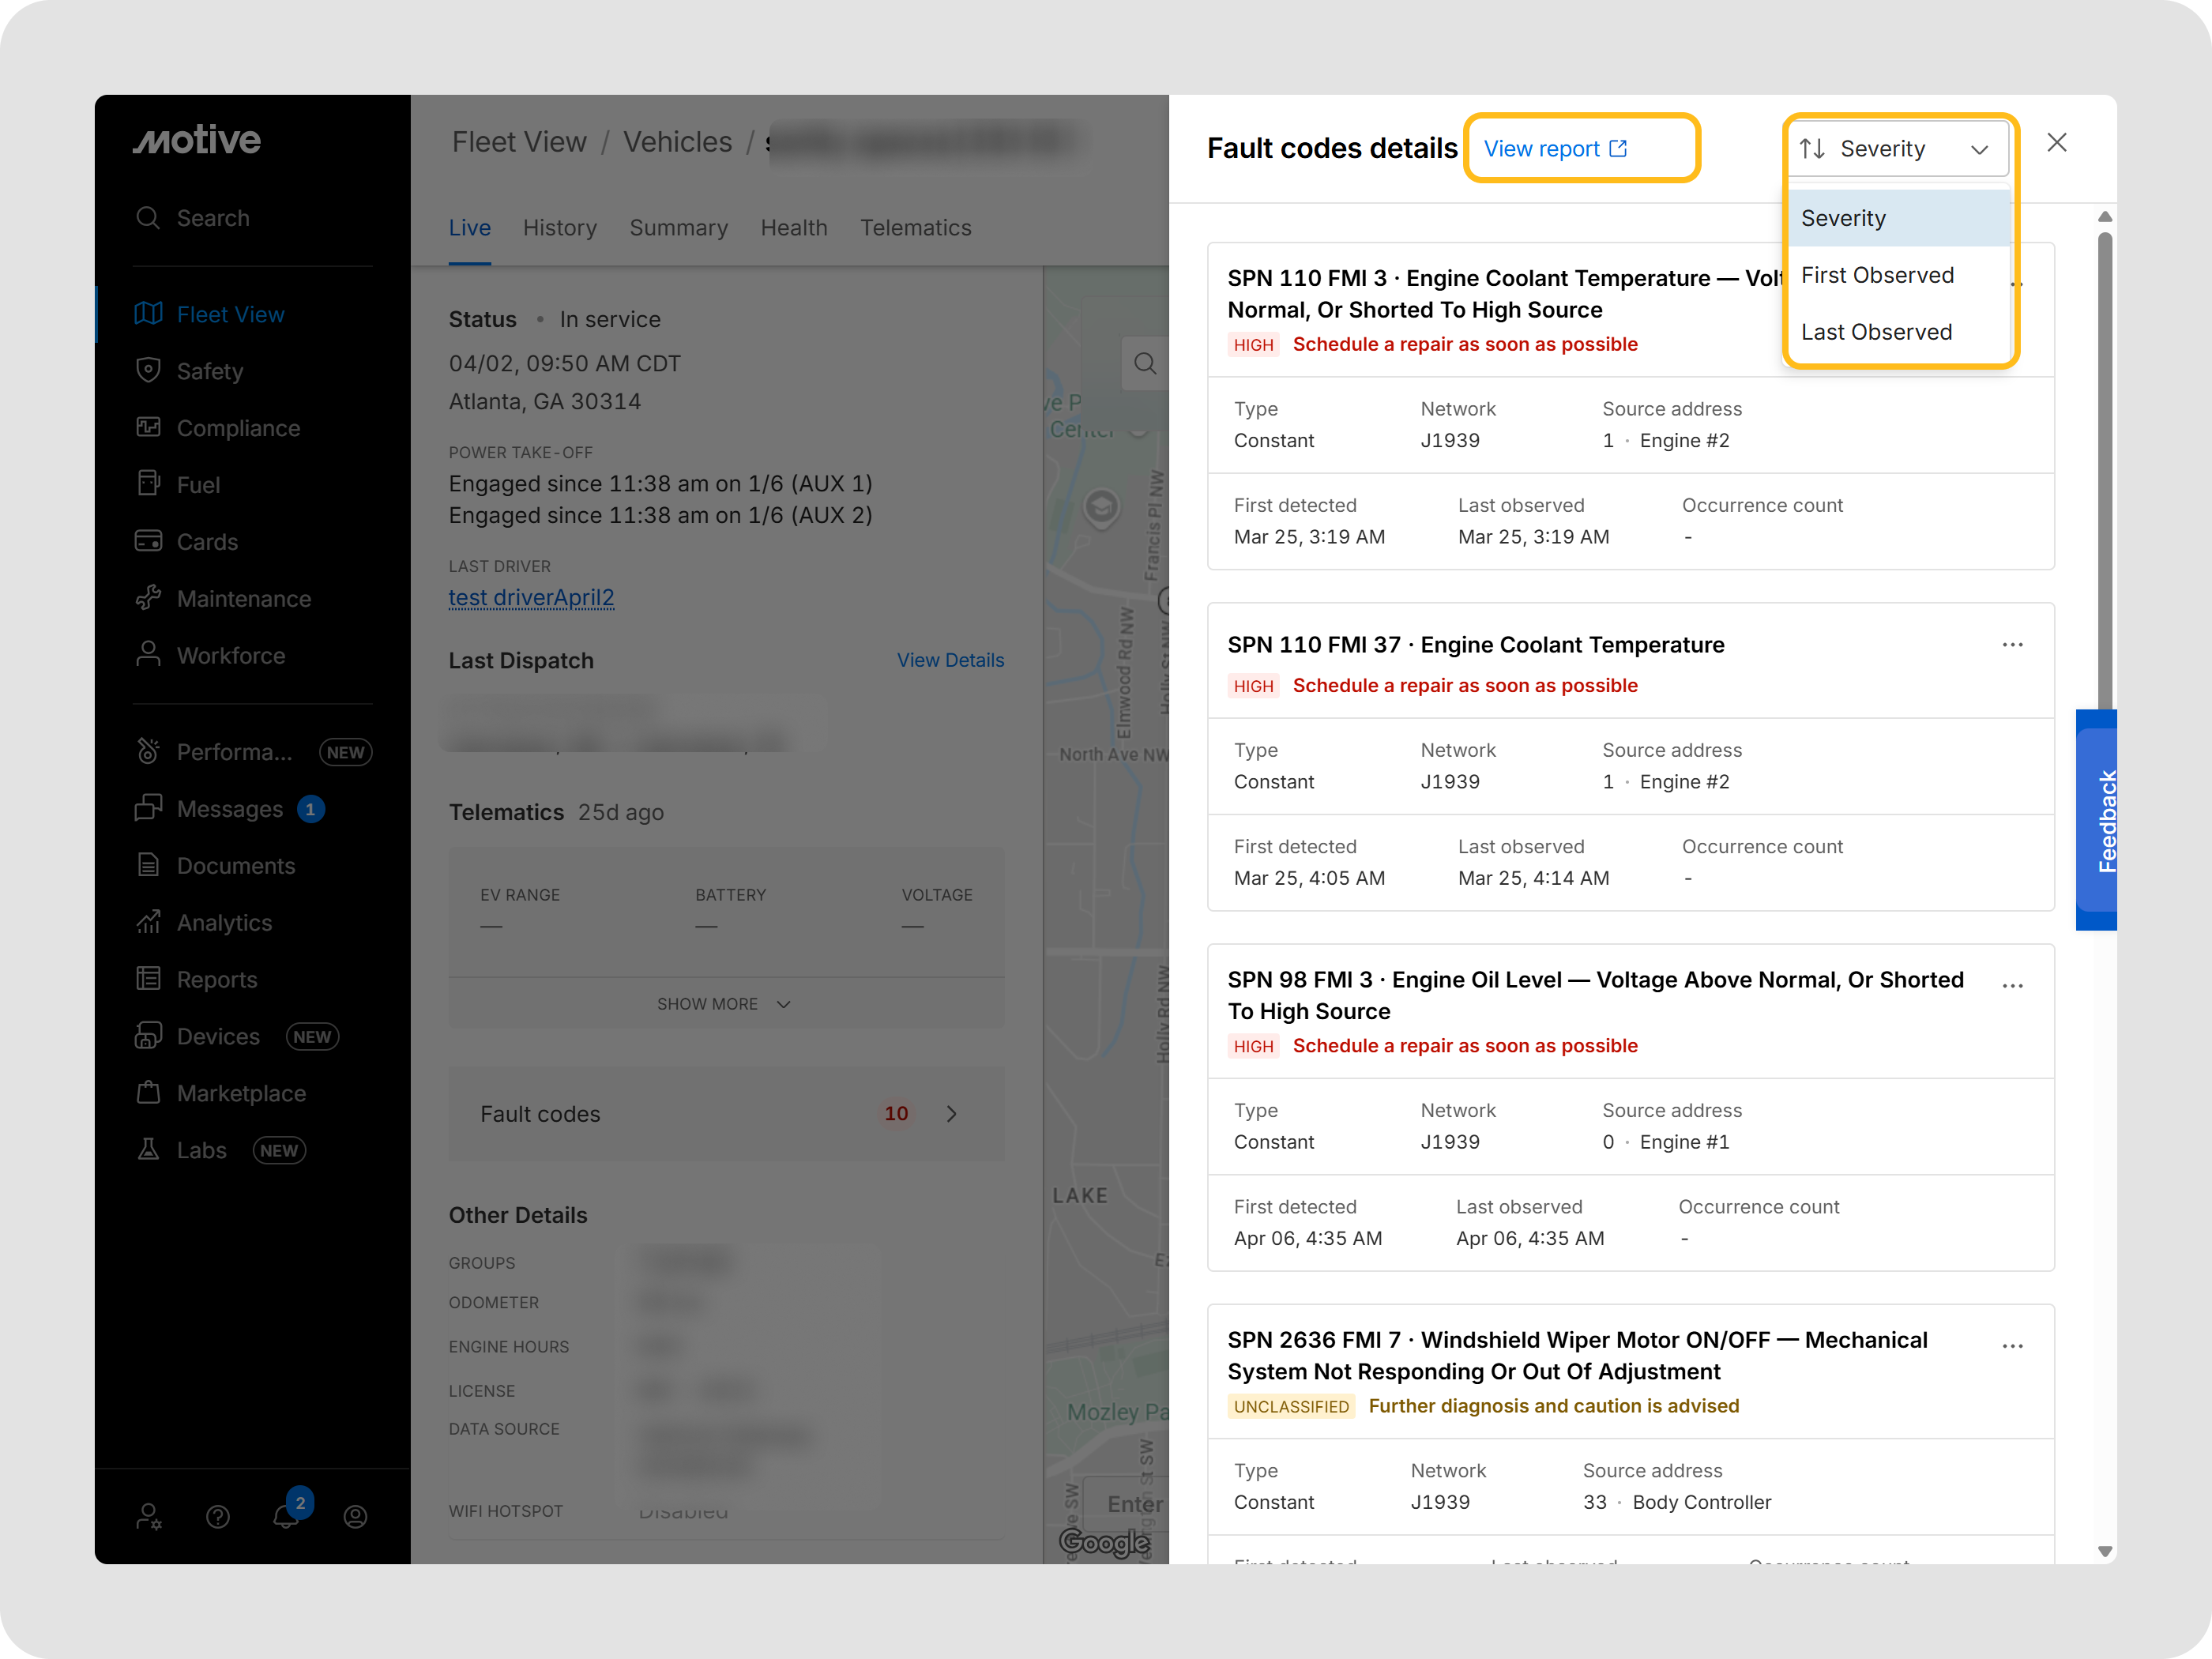2212x1659 pixels.
Task: Switch to the Summary tab
Action: pos(679,228)
